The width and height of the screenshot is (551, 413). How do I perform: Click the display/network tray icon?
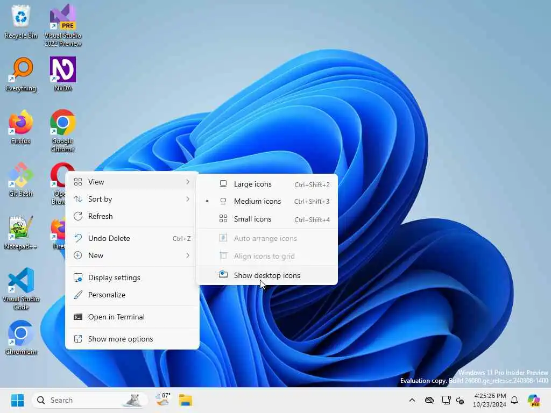pyautogui.click(x=446, y=400)
